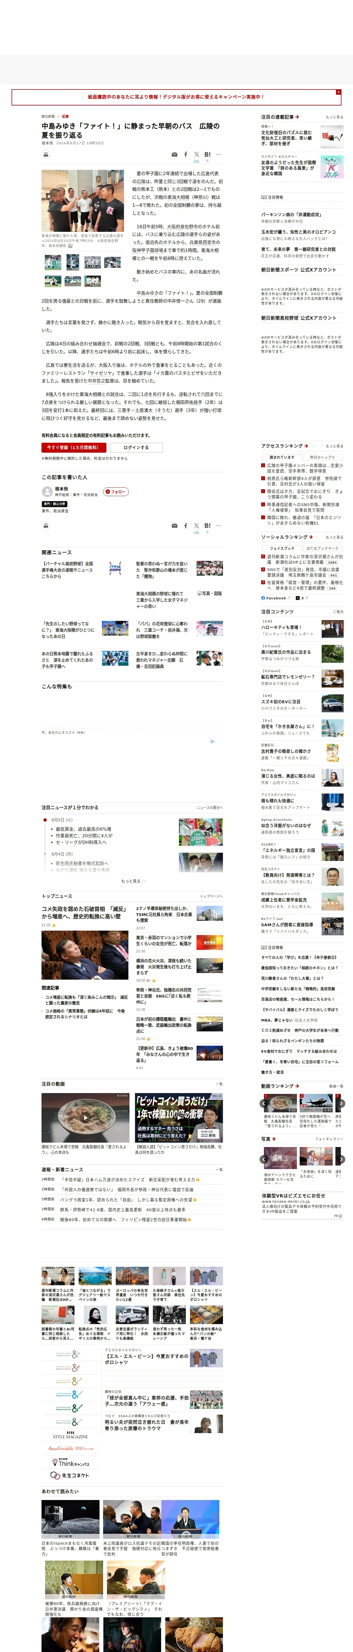Viewport: 353px width, 1652px height.
Task: Open アクセスランキング heading arrow link
Action: pos(285,446)
